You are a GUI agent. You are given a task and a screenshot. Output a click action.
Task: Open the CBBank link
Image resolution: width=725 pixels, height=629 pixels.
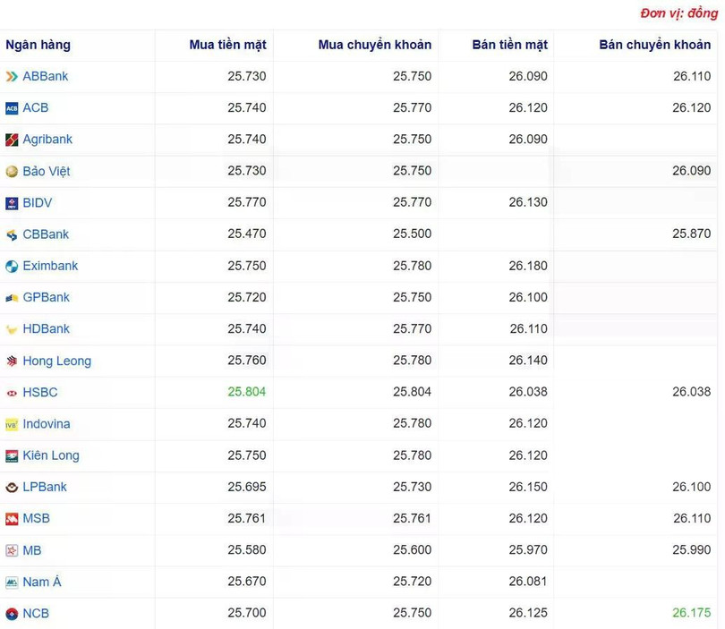46,234
